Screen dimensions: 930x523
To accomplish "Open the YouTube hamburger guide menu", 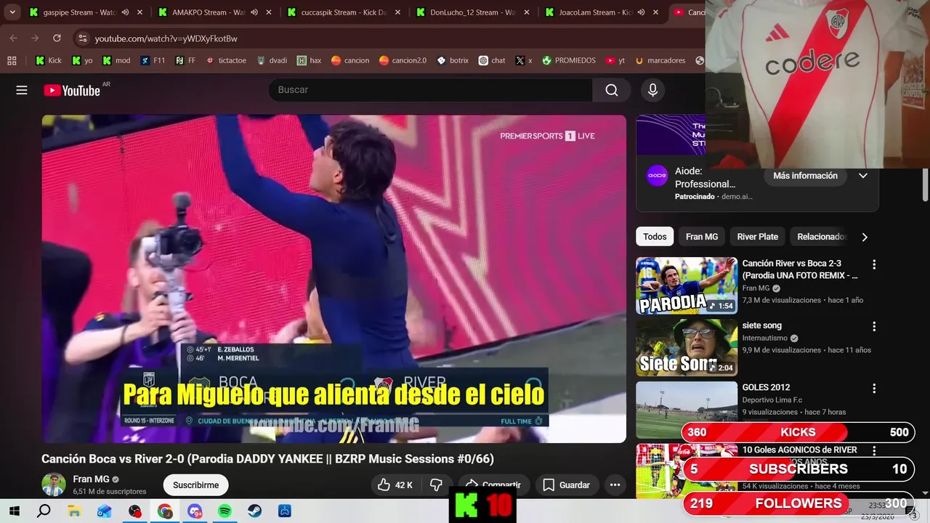I will [x=22, y=90].
